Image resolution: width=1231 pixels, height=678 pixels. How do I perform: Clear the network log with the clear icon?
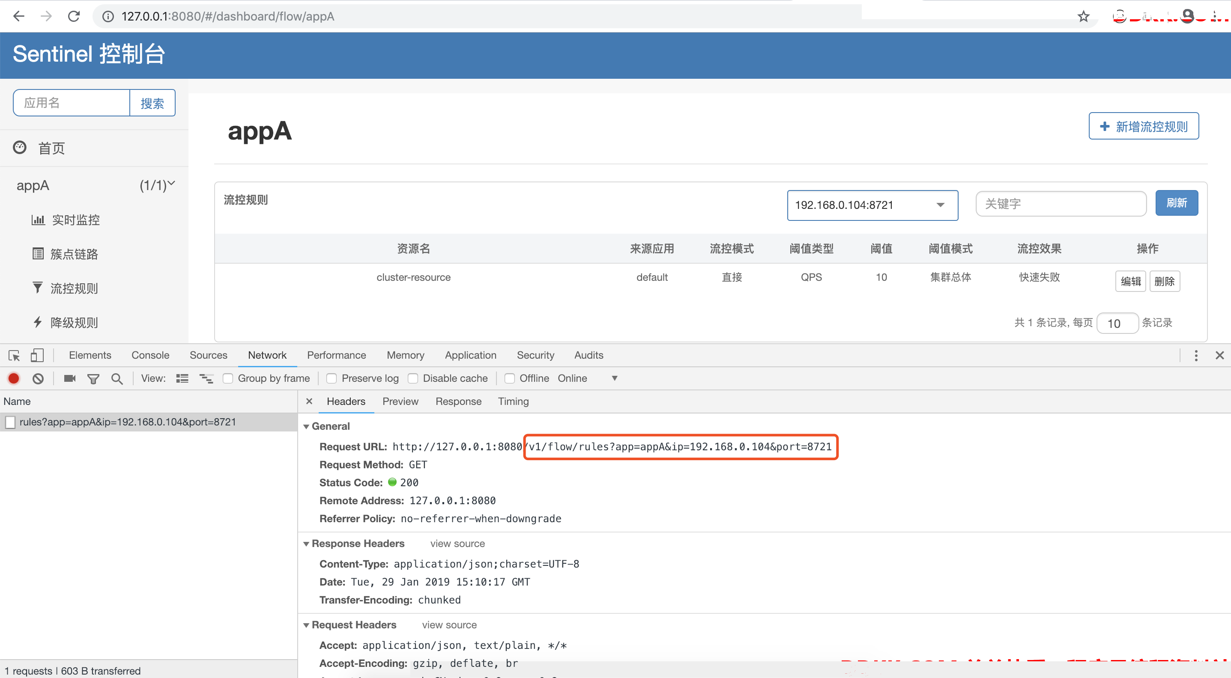[x=38, y=379]
